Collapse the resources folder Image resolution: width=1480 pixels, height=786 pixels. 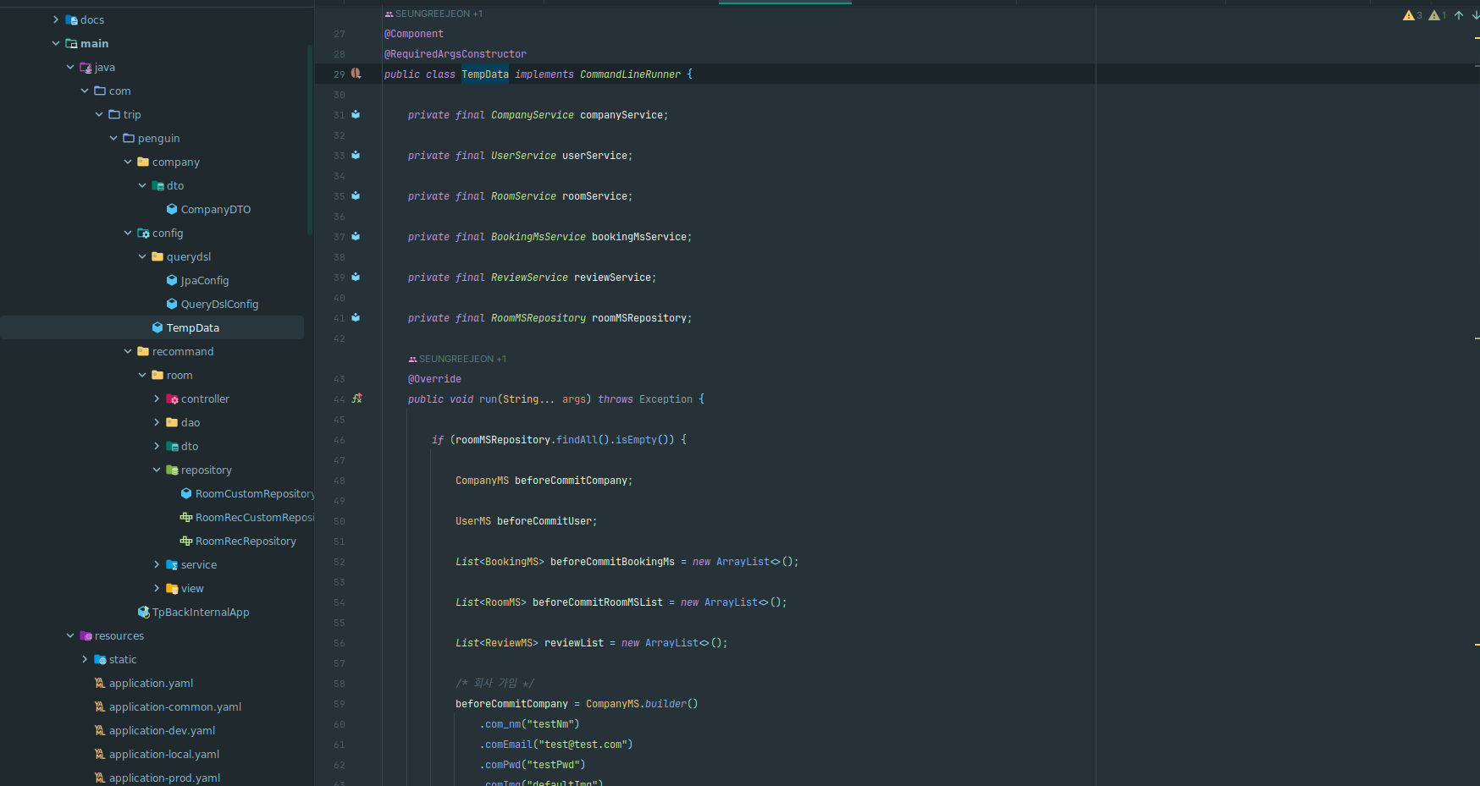point(70,635)
